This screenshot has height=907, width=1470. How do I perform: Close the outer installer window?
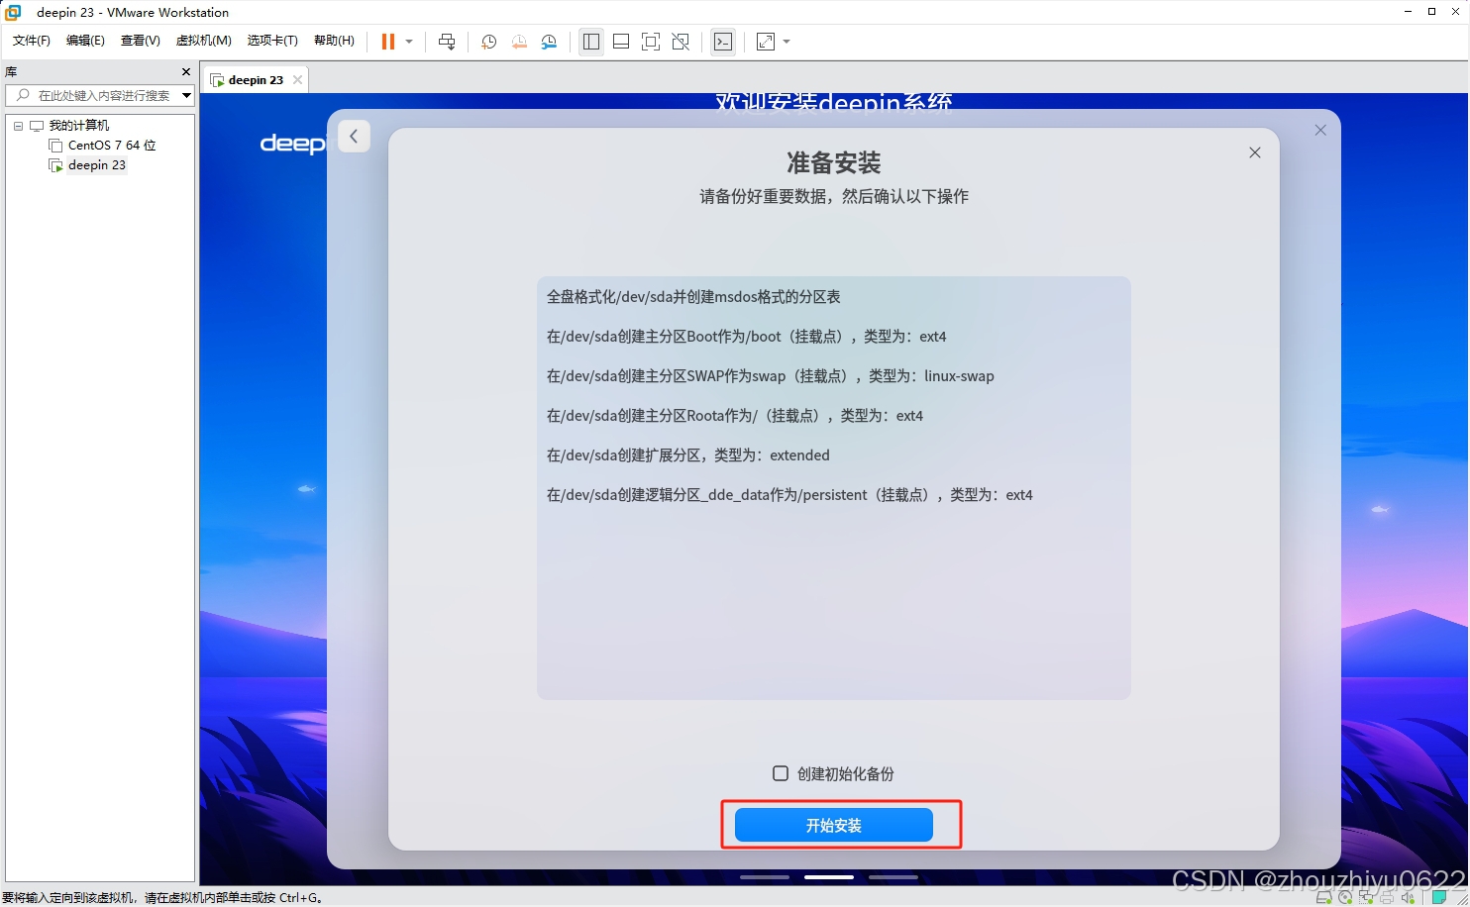[1320, 130]
